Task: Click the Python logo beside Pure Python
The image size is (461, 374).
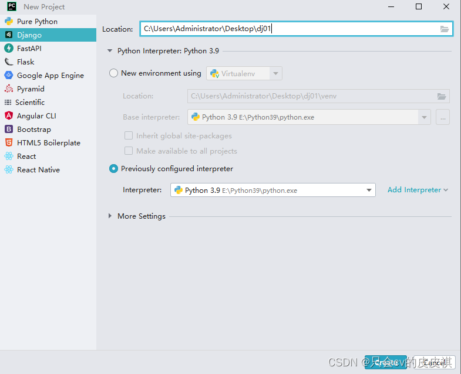Action: (9, 22)
